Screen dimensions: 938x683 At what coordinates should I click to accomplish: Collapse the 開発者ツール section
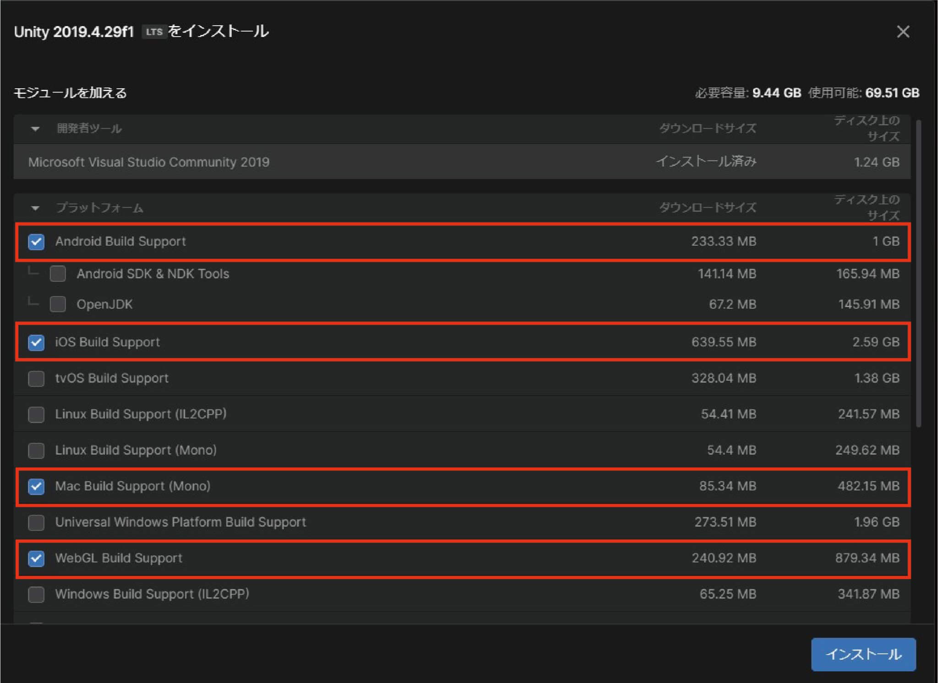tap(35, 129)
